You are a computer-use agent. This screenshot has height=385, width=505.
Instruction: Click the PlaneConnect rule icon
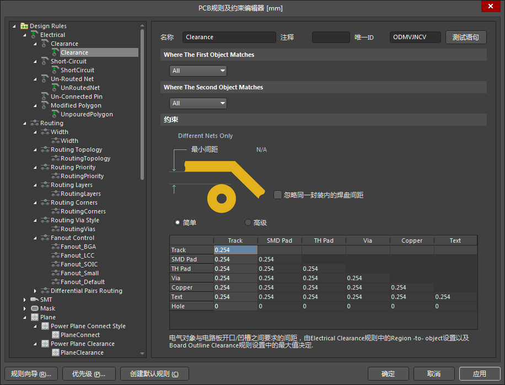pos(55,335)
